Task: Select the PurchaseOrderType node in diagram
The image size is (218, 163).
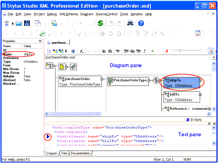Action: (x=127, y=80)
